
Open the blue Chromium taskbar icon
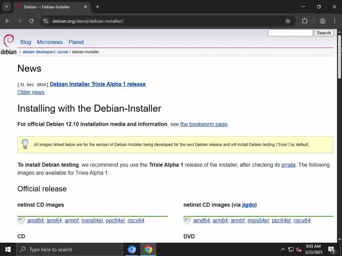coord(132,249)
